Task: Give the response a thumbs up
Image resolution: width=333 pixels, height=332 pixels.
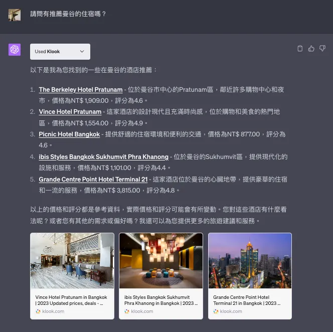Action: click(x=311, y=49)
